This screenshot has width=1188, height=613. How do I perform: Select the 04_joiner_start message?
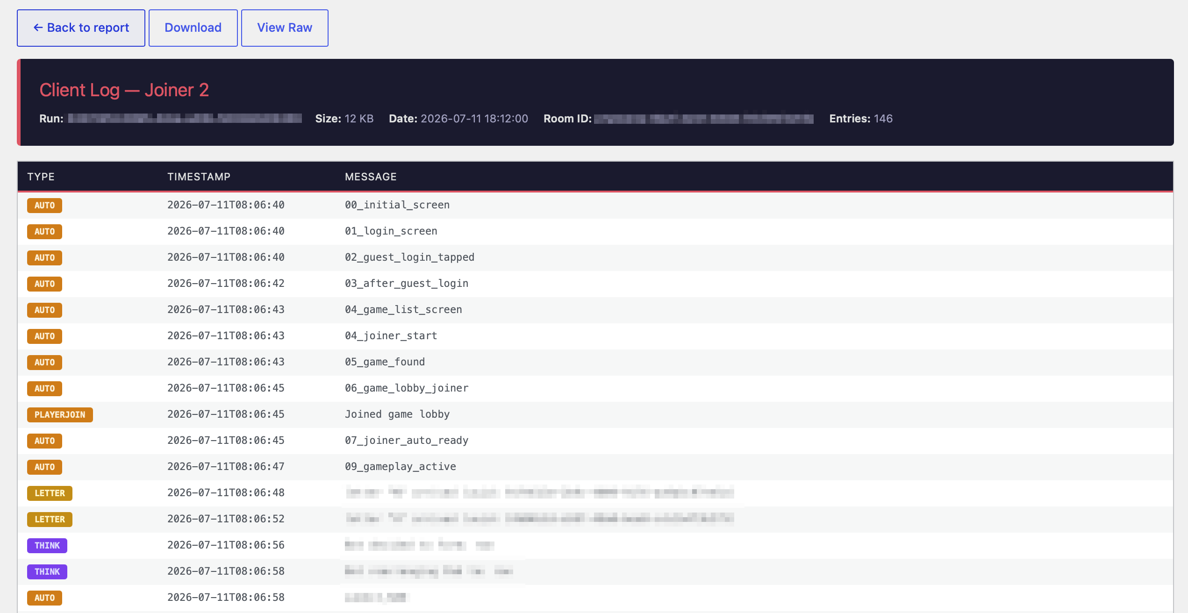[x=391, y=336]
